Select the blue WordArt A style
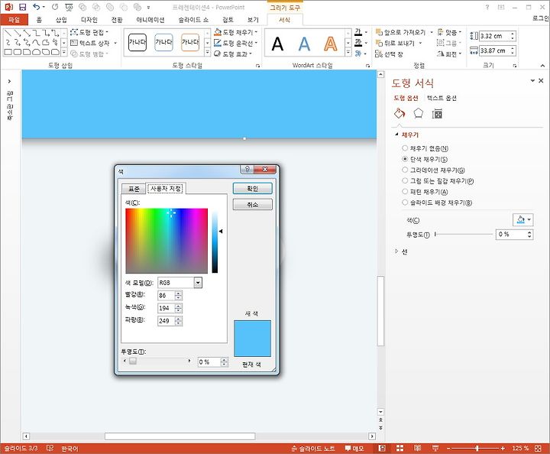 pyautogui.click(x=304, y=44)
